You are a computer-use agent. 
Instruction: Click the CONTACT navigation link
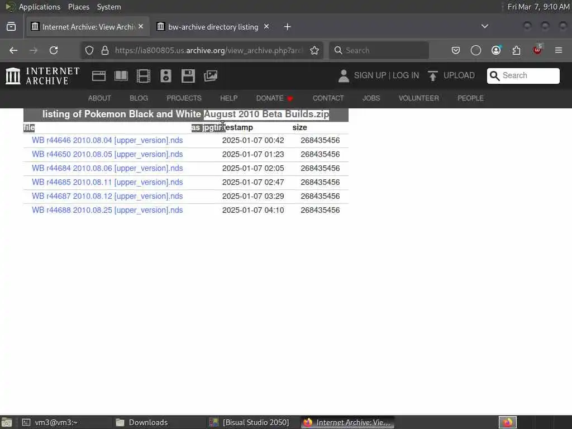click(x=328, y=98)
